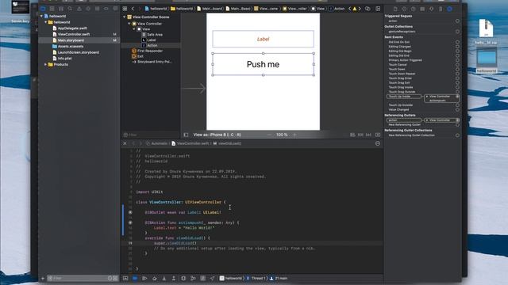508x285 pixels.
Task: Open the Debug Memory Graph icon
Action: (193, 278)
